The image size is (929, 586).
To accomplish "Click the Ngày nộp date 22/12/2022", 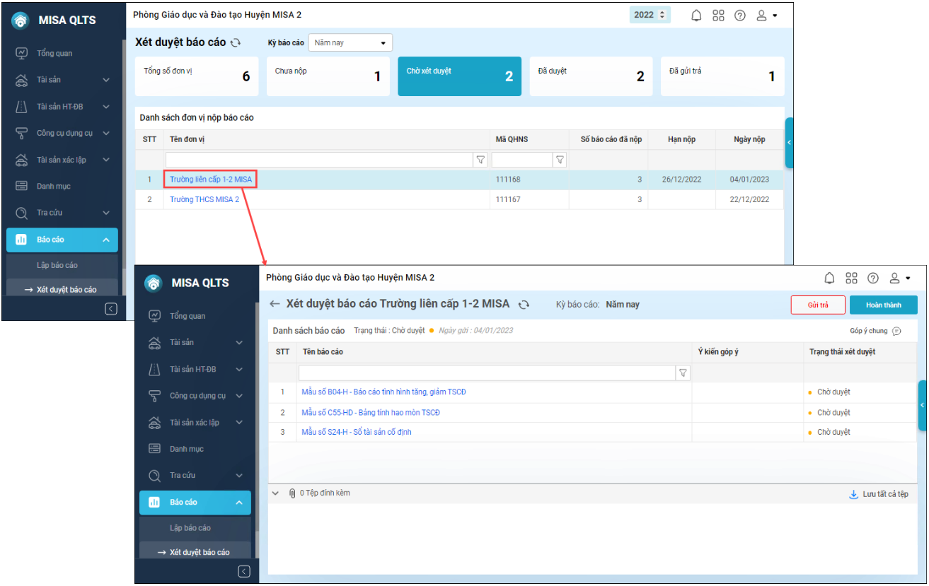I will click(x=749, y=199).
